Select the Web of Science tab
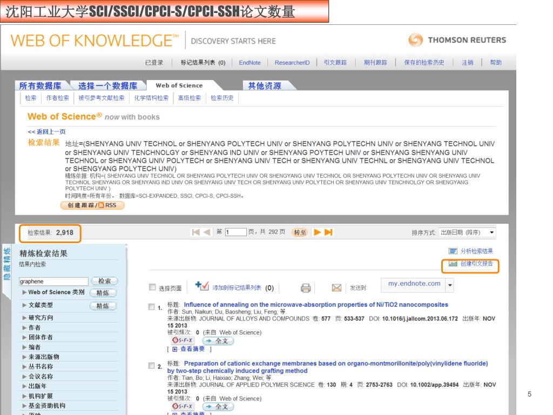Viewport: 553px width, 415px height. (179, 85)
